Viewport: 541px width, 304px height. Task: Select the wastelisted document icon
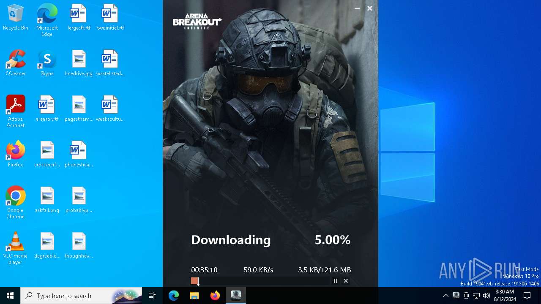point(110,63)
